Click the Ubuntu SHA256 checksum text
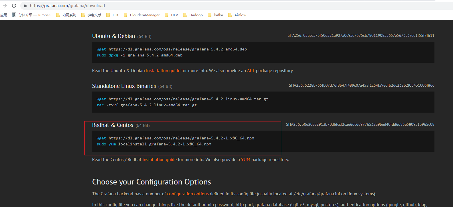Image resolution: width=453 pixels, height=207 pixels. (361, 36)
